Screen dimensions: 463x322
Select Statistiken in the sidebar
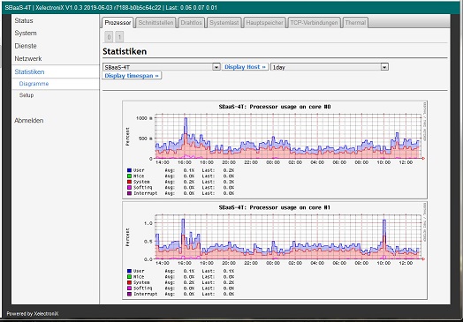click(29, 72)
